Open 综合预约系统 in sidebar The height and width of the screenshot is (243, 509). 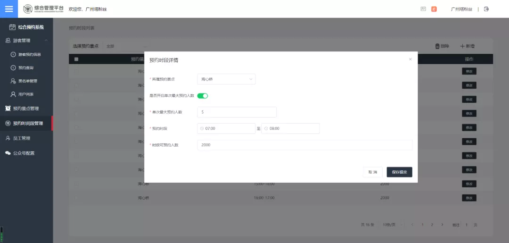pyautogui.click(x=26, y=27)
